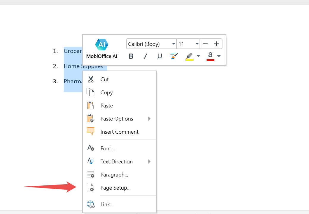309x214 pixels.
Task: Click list number 3
Action: tap(55, 81)
